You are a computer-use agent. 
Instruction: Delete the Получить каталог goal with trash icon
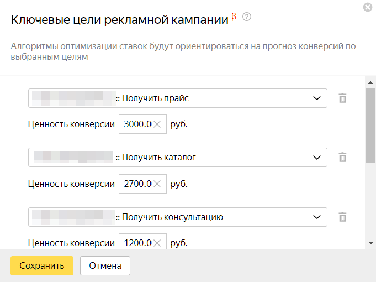tap(342, 158)
